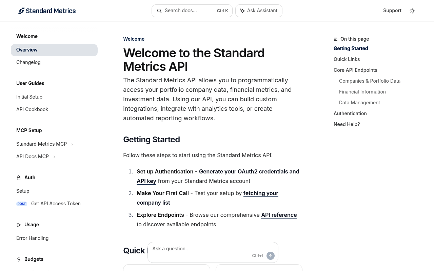Click the Welcome to the Standard Metrics API title

pyautogui.click(x=194, y=60)
